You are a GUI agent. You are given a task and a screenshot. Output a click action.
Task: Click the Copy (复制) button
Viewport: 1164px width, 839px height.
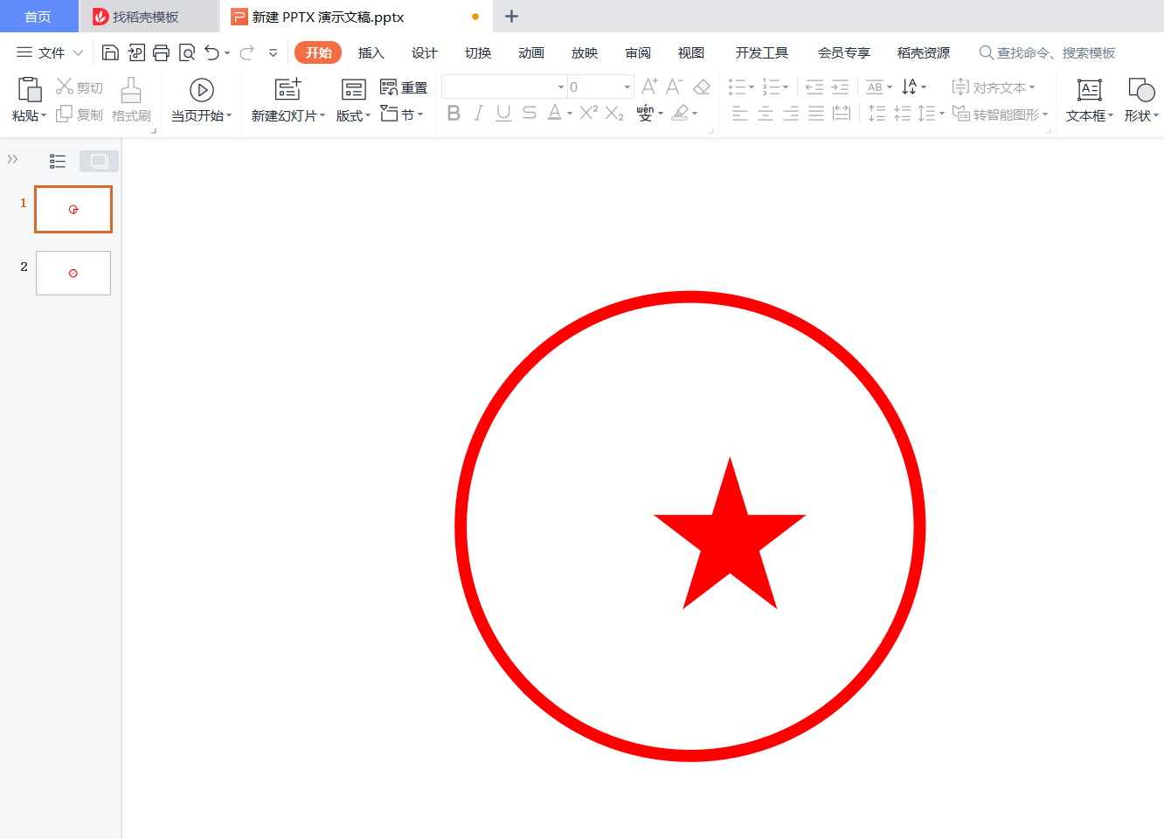coord(80,114)
